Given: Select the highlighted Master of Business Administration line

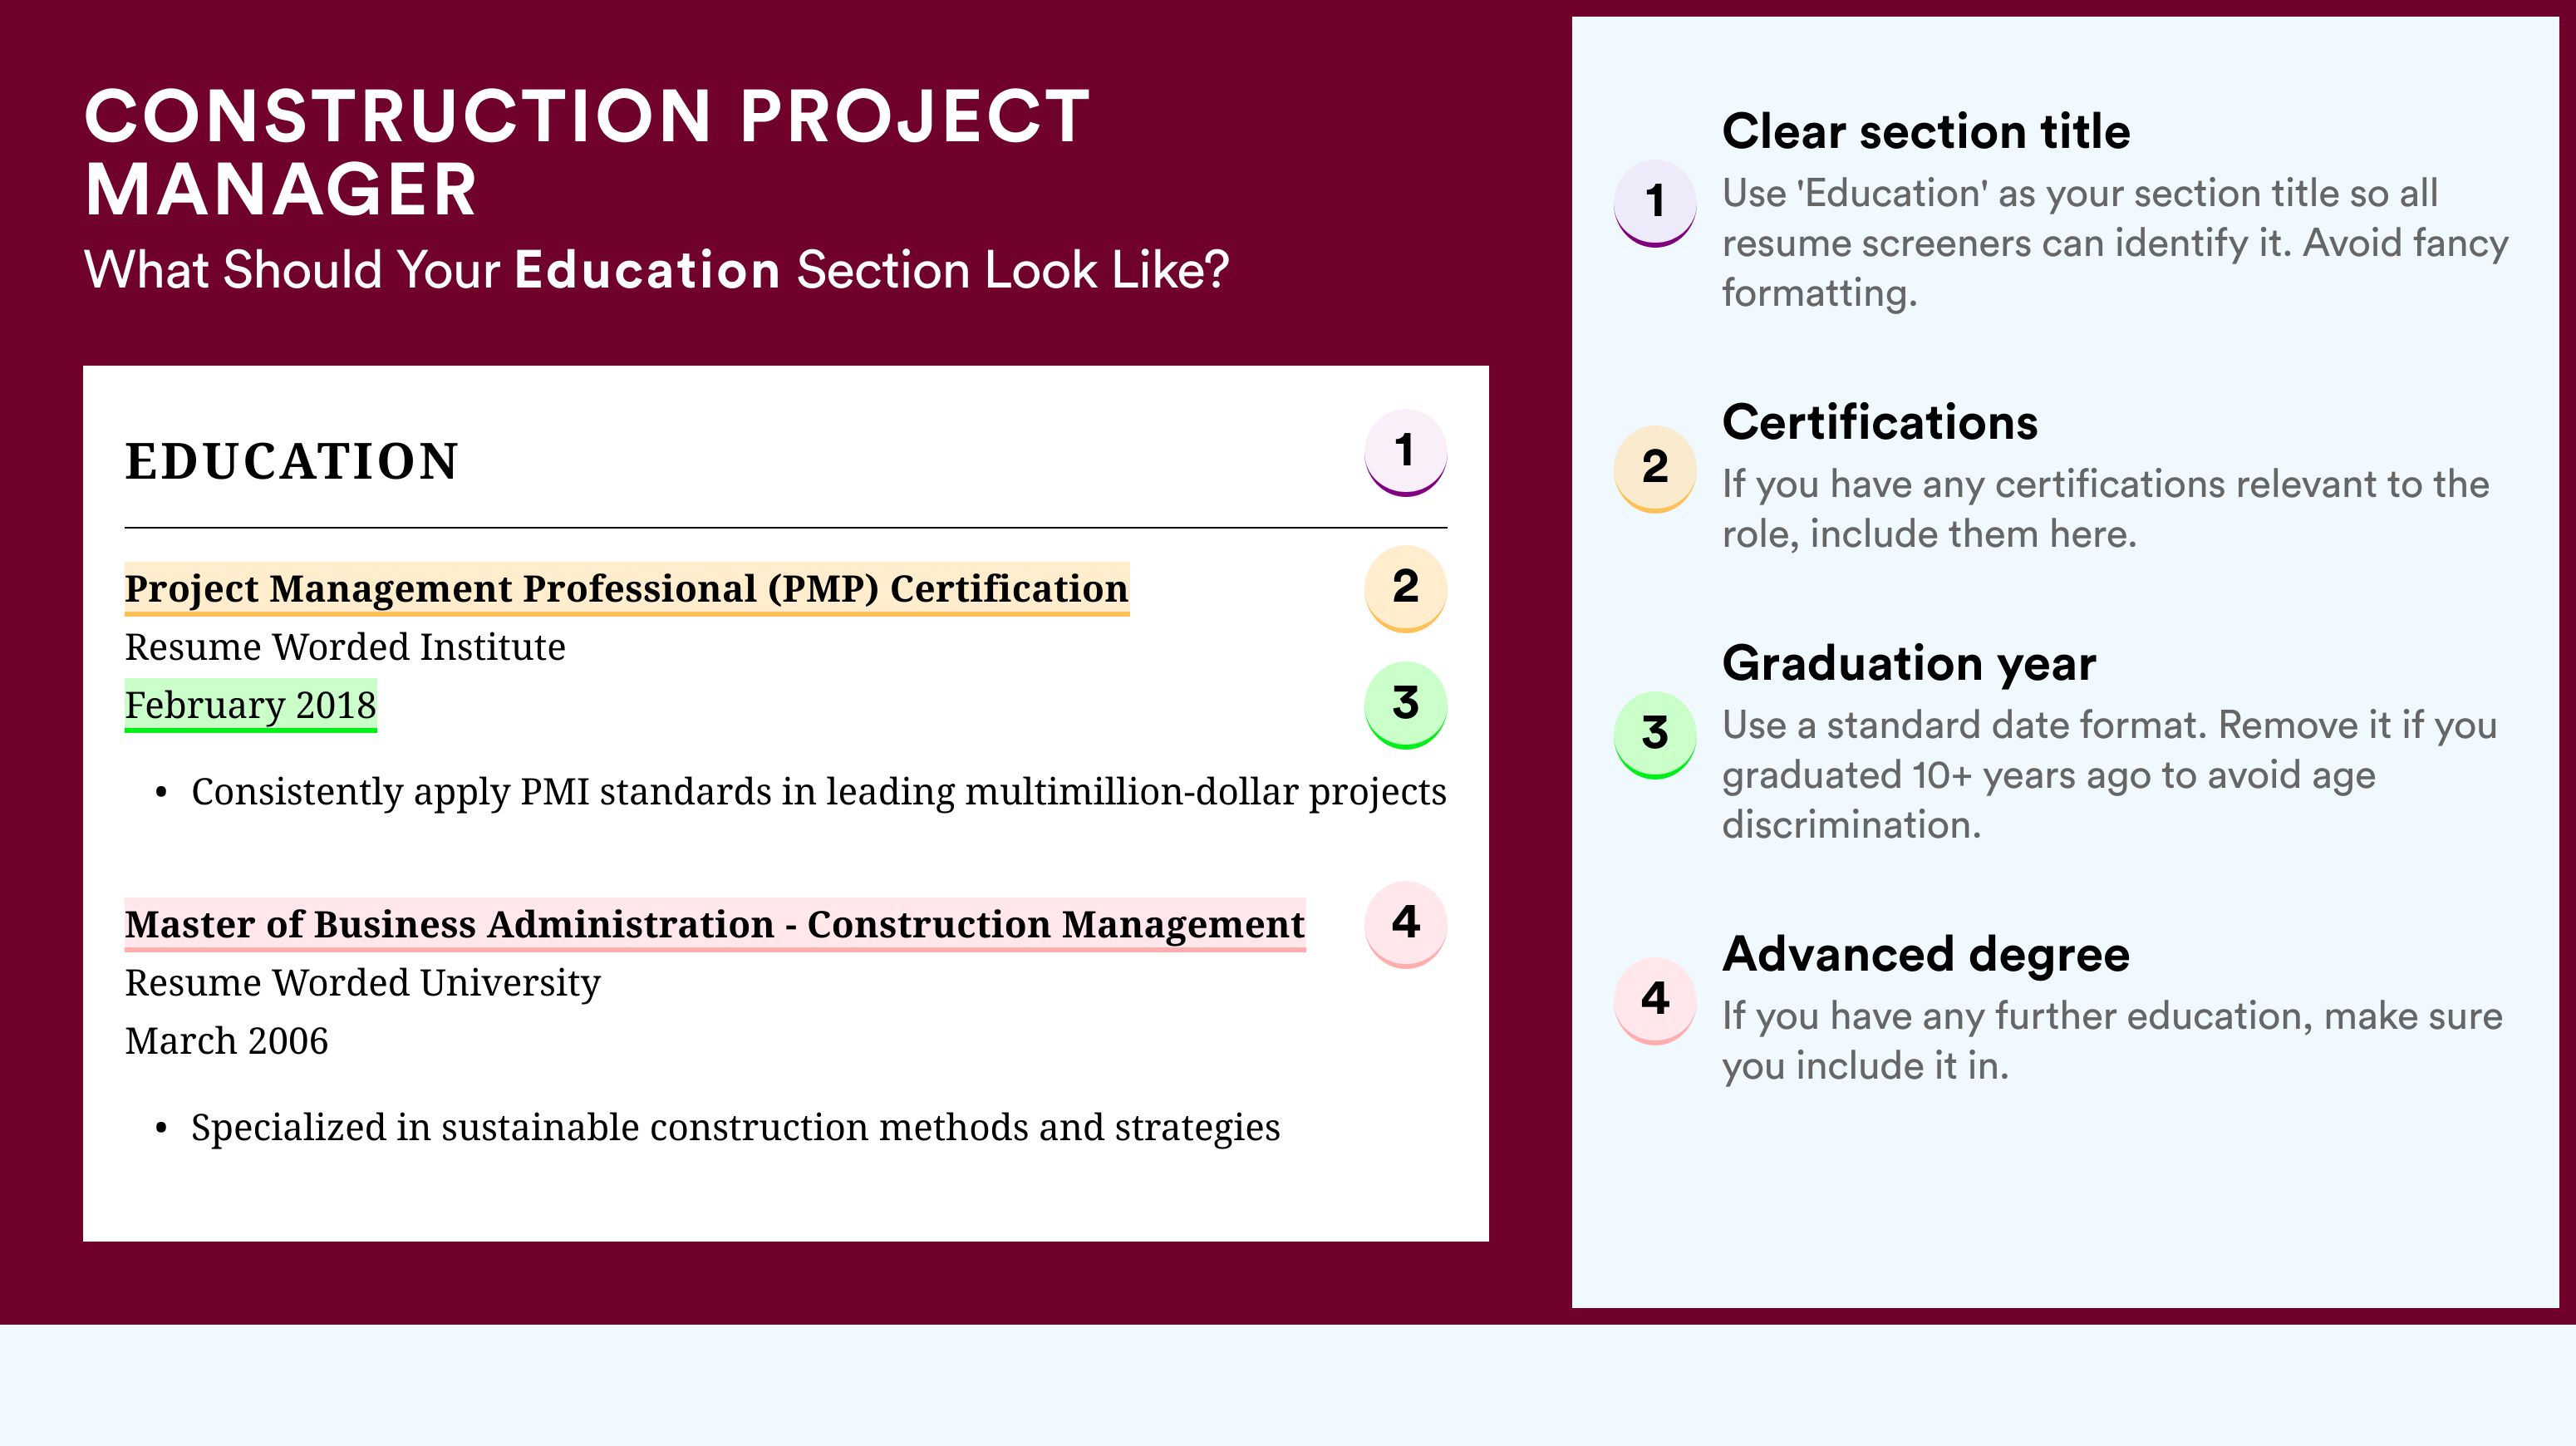Looking at the screenshot, I should [x=715, y=925].
